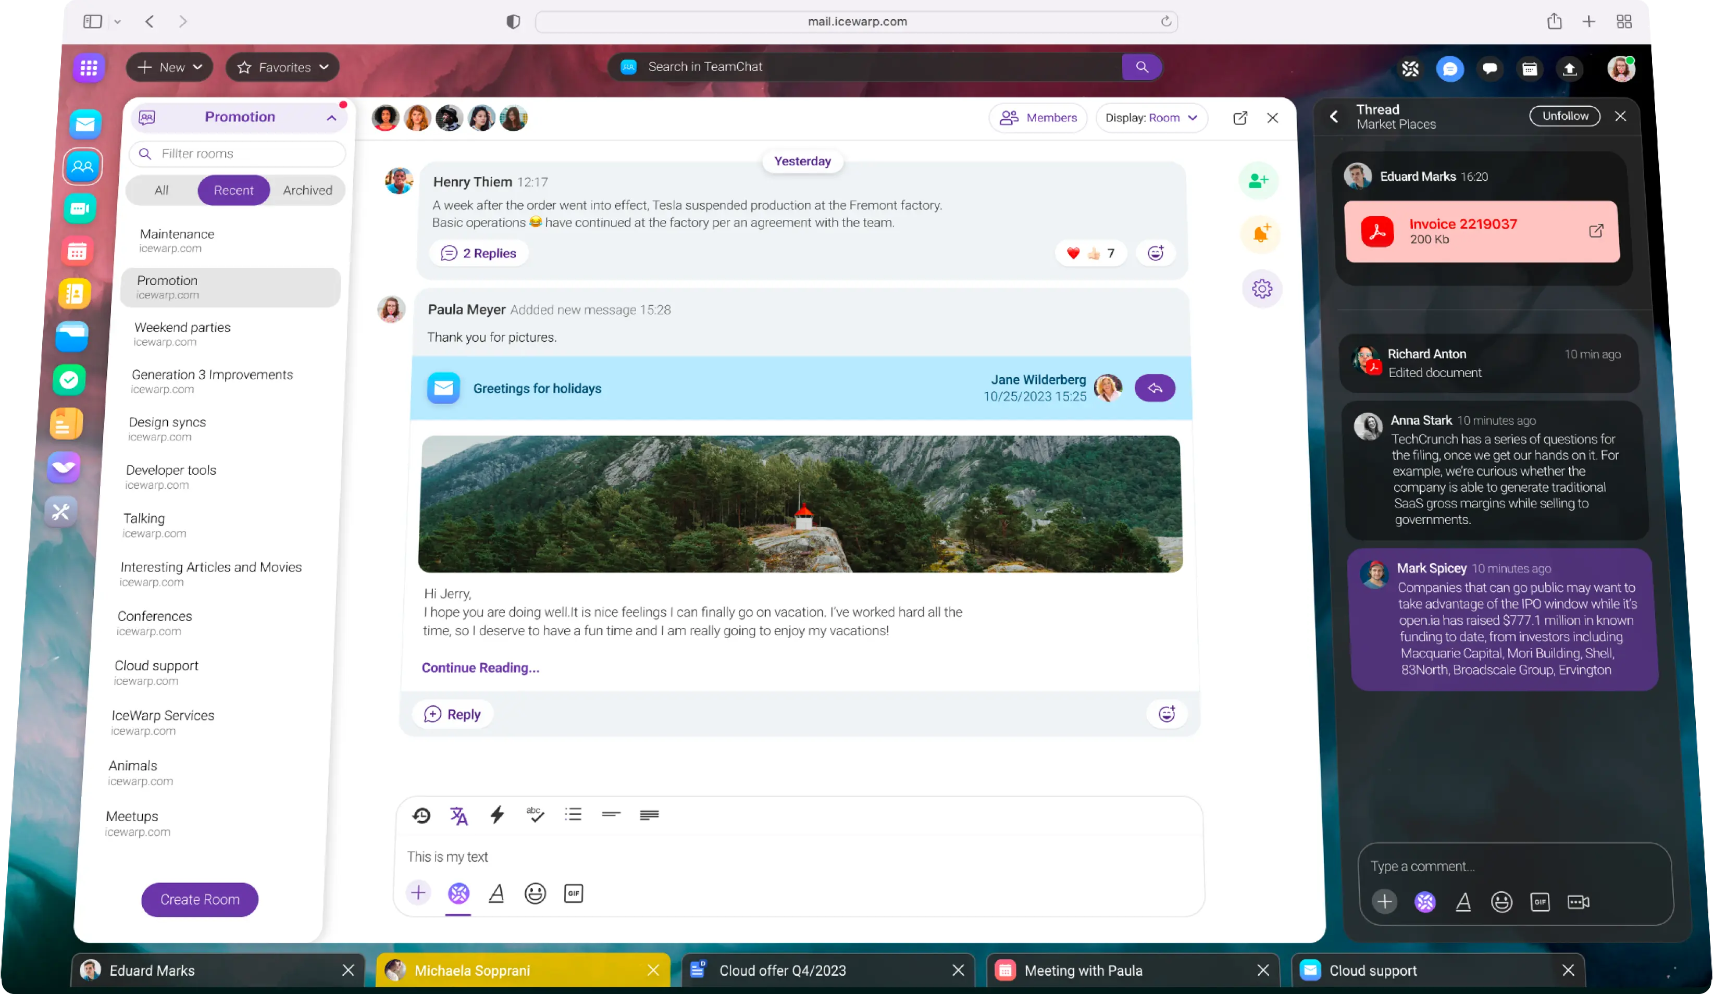
Task: Switch room filter to All
Action: [x=161, y=190]
